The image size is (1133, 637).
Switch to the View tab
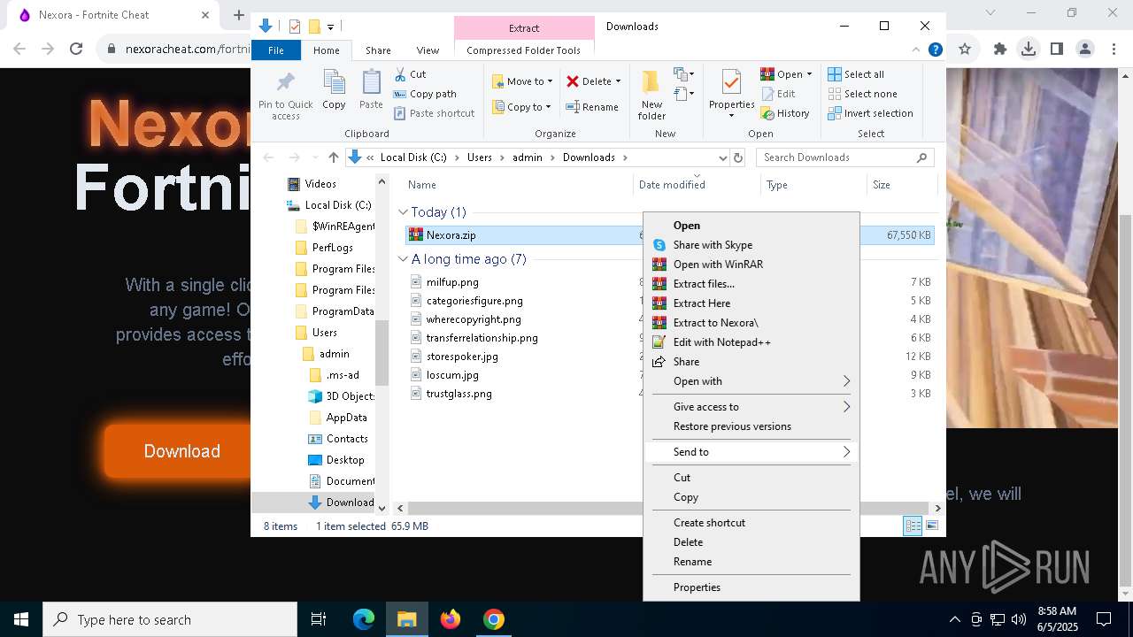pos(428,50)
